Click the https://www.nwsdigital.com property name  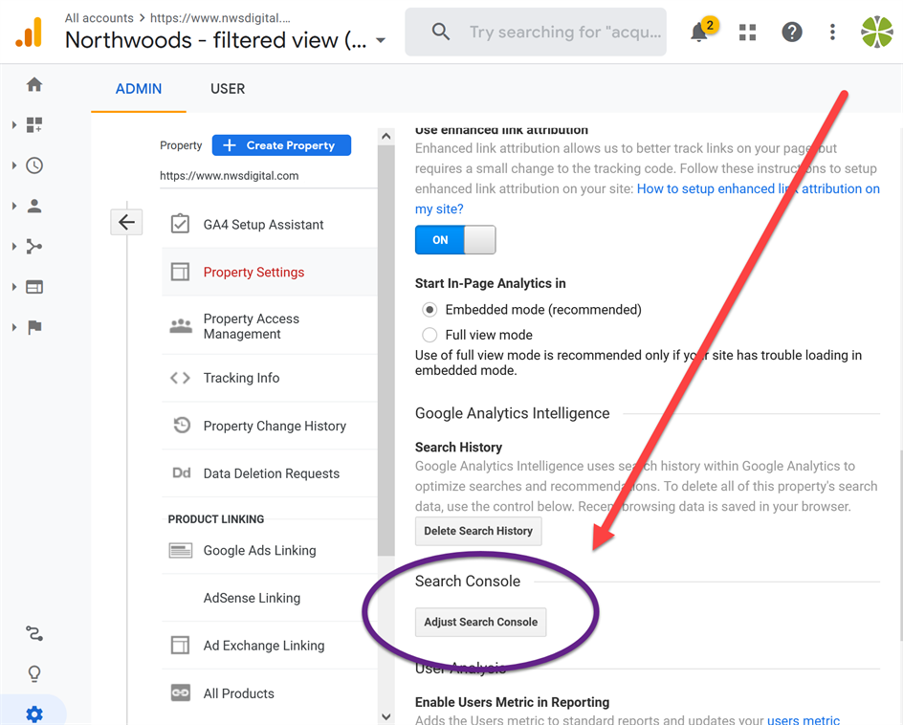230,176
